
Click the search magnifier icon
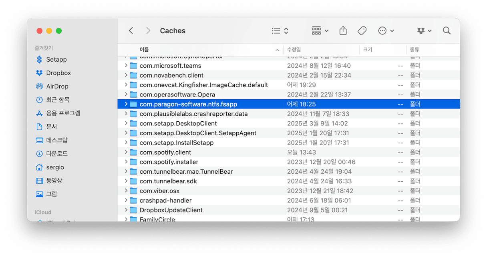tap(447, 31)
